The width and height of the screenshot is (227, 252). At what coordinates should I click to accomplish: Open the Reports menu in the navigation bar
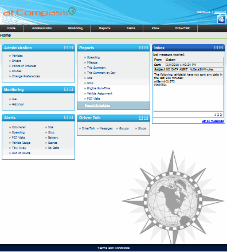[x=105, y=28]
